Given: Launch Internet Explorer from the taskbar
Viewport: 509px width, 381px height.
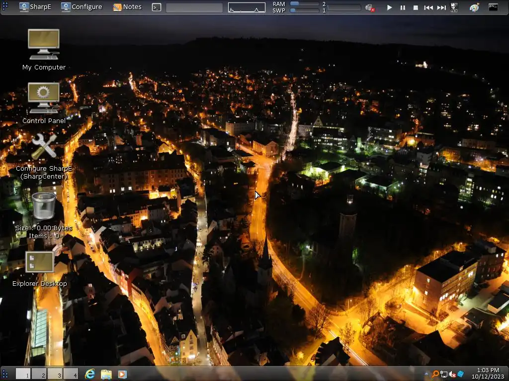Looking at the screenshot, I should coord(90,374).
